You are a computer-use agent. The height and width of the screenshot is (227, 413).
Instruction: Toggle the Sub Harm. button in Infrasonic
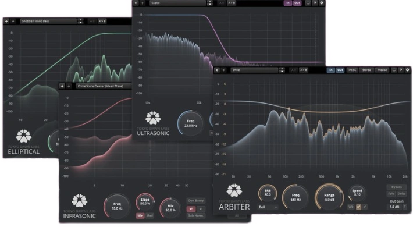196,216
